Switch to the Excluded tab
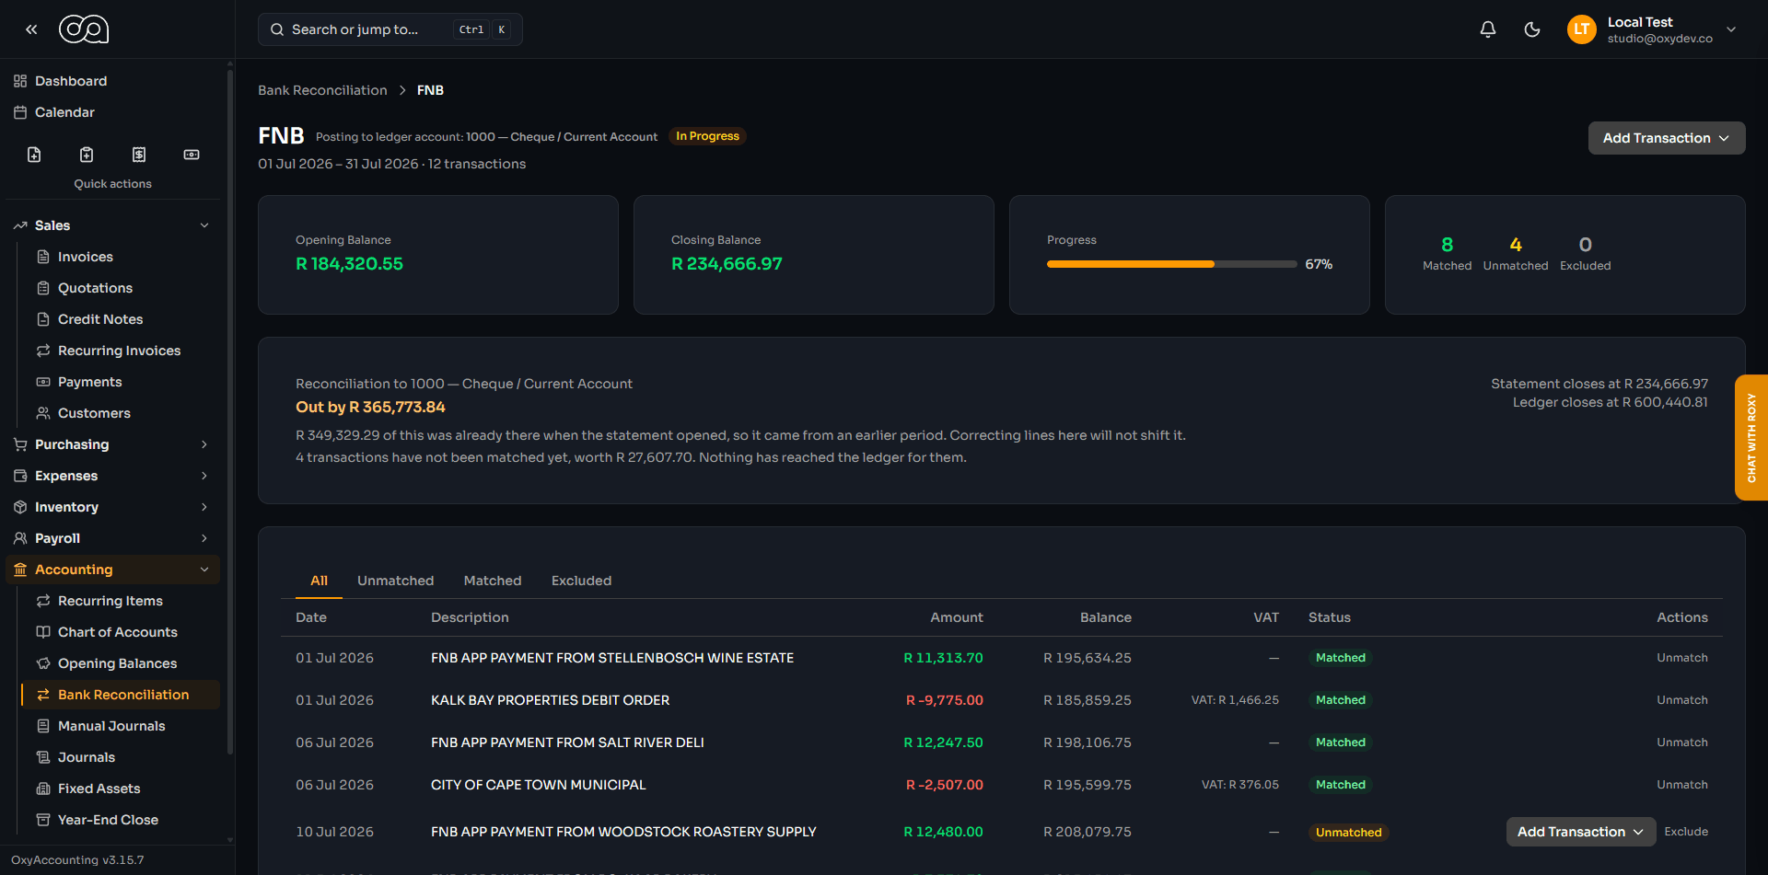This screenshot has height=875, width=1768. [x=581, y=581]
